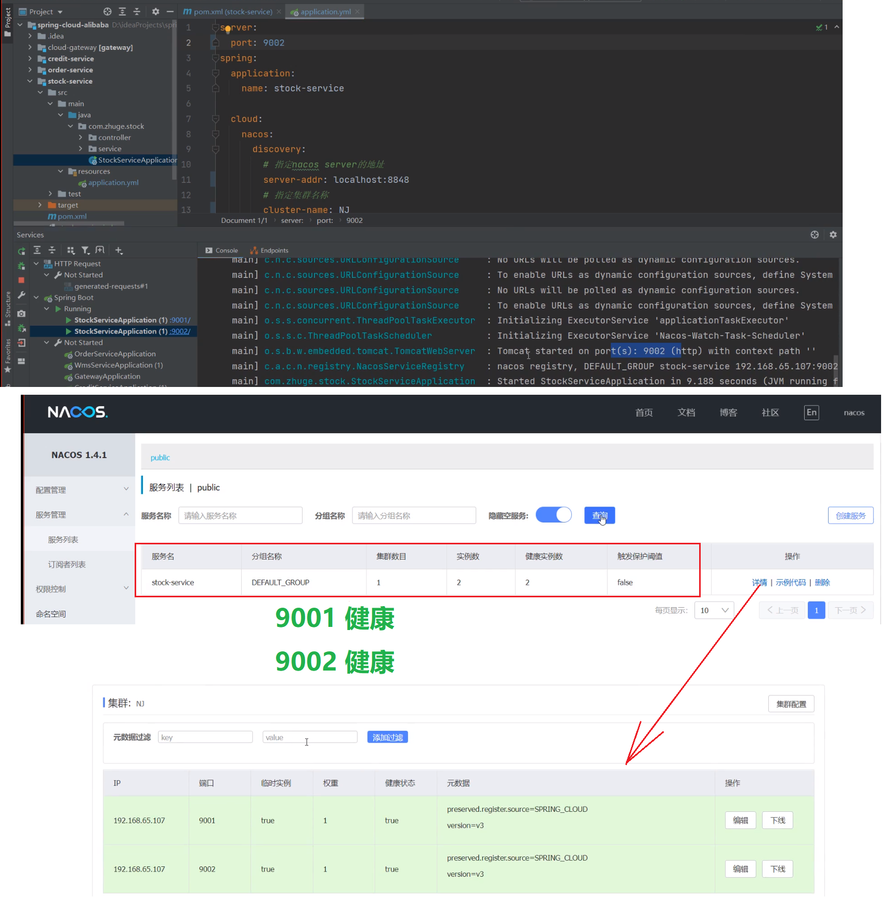Collapse the Spring Boot node in Services

[36, 298]
